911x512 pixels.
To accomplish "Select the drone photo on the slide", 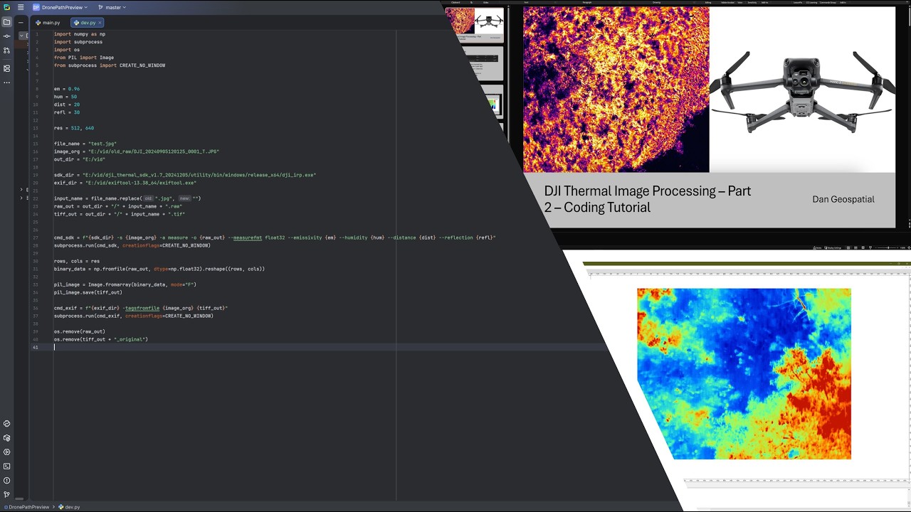I will click(802, 90).
